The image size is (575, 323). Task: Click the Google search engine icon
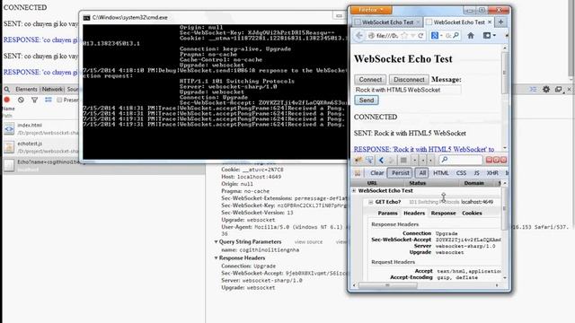[435, 36]
